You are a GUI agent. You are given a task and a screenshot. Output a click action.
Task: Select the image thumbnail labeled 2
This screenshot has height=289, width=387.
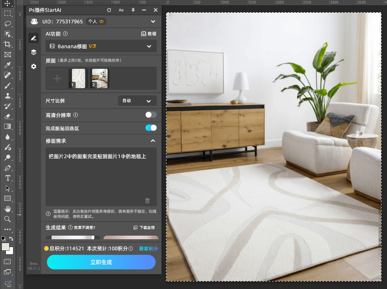(99, 78)
